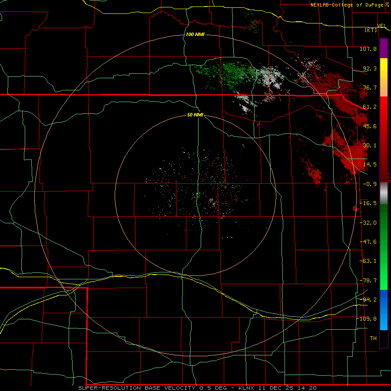This screenshot has height=391, width=391.
Task: Click the -78.7 scale value
Action: (368, 281)
